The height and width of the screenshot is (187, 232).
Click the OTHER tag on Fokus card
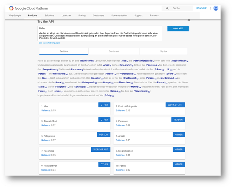pyautogui.click(x=179, y=164)
